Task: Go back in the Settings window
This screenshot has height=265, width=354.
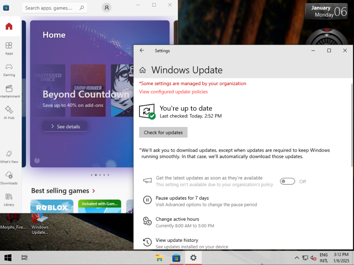Action: (x=142, y=51)
